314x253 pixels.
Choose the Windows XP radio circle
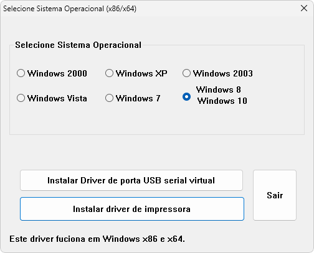[x=109, y=73]
